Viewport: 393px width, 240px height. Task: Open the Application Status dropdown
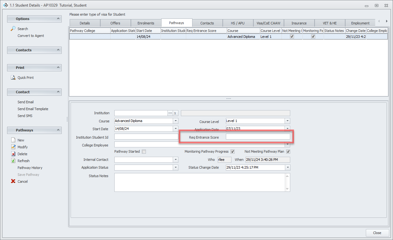pos(176,168)
